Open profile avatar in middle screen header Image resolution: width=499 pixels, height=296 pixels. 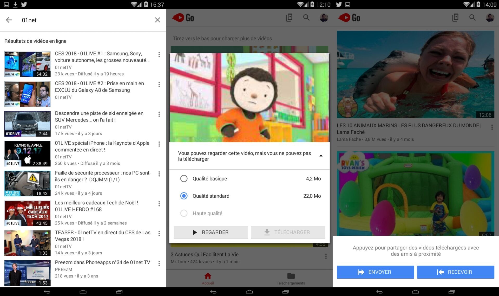point(324,18)
